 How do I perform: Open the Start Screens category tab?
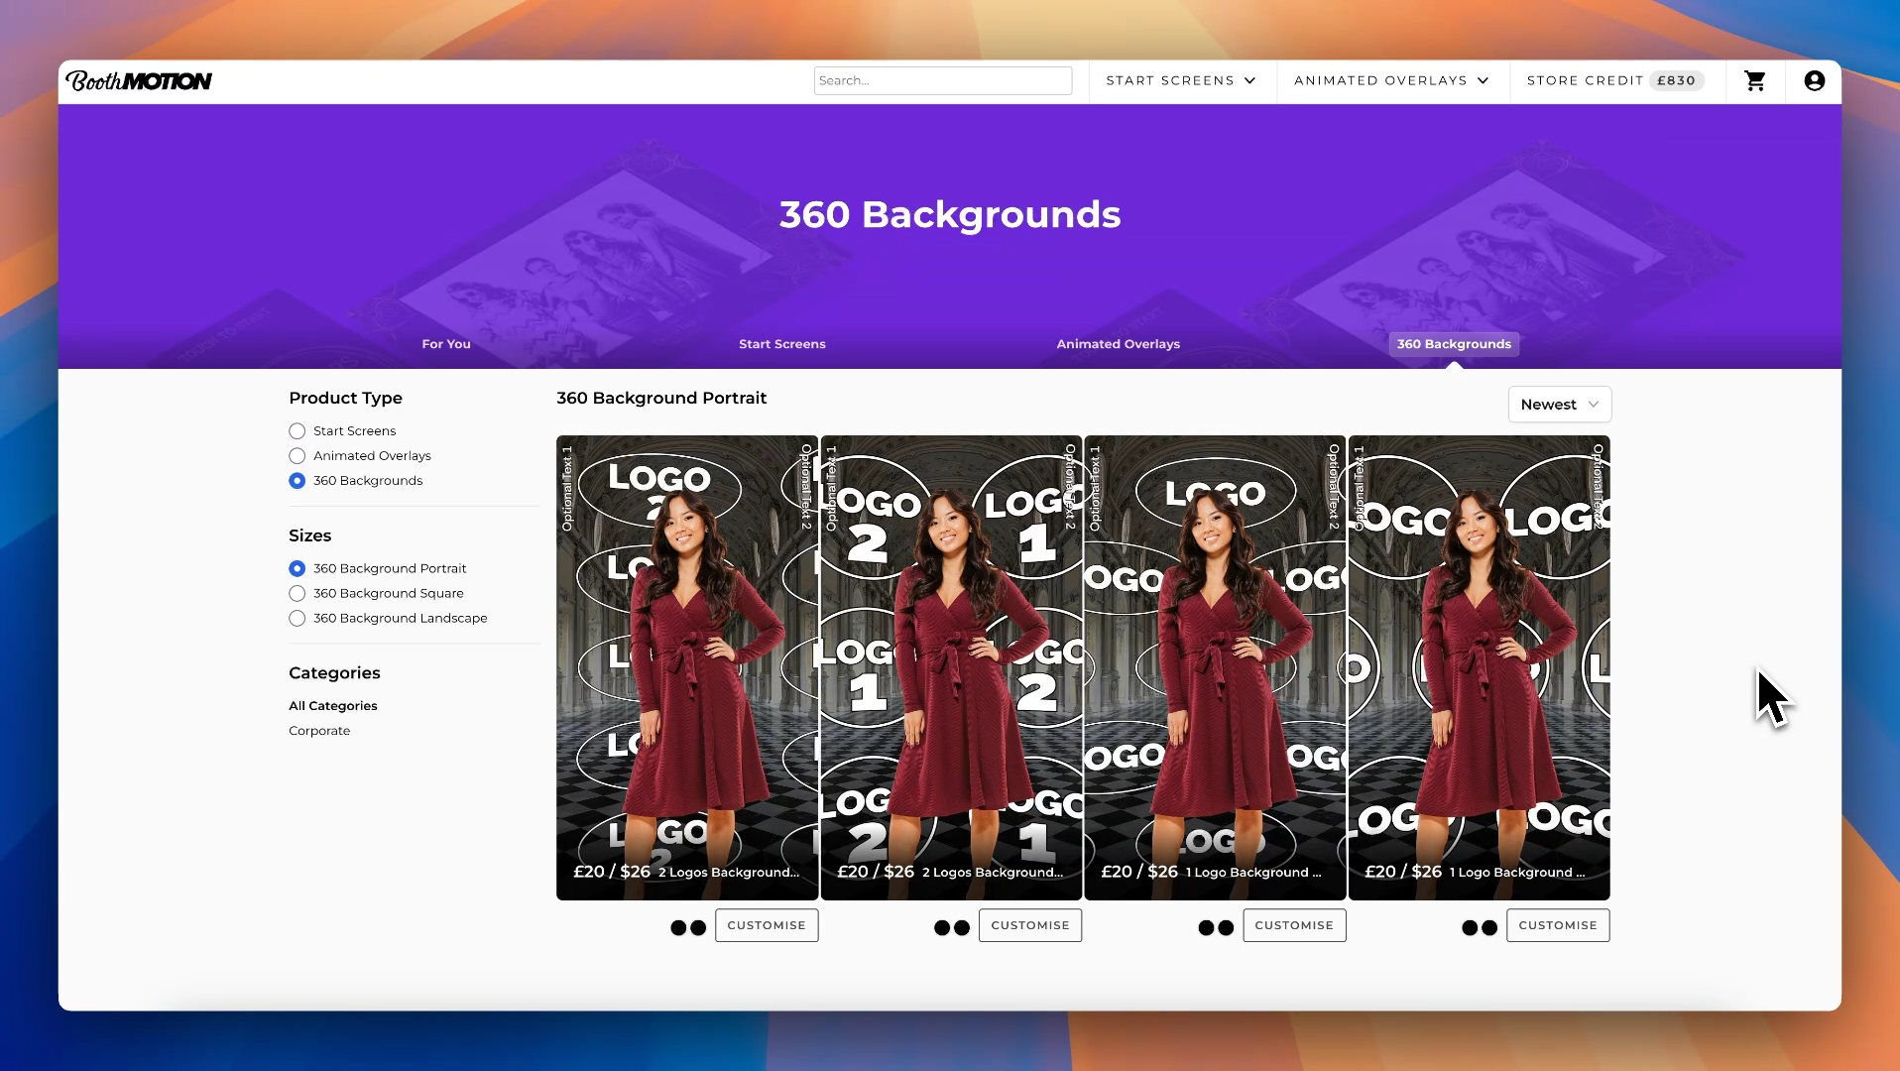coord(781,344)
